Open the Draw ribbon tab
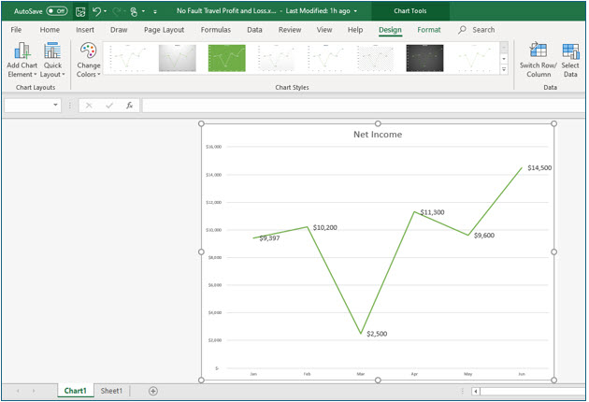Viewport: 589px width, 402px height. click(x=119, y=30)
